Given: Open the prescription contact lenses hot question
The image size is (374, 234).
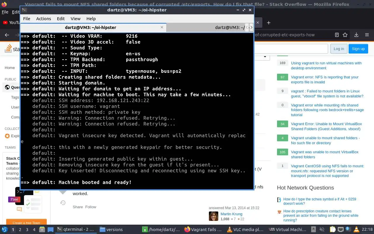Looking at the screenshot, I should (x=321, y=216).
